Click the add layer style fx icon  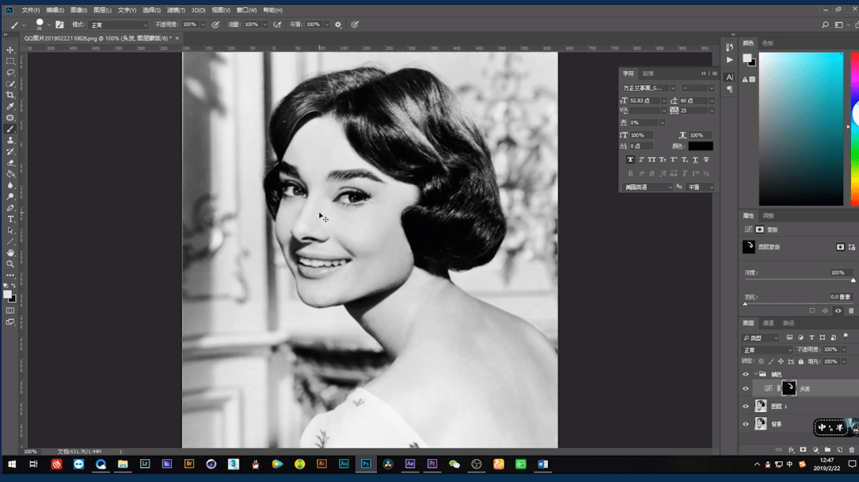[791, 450]
